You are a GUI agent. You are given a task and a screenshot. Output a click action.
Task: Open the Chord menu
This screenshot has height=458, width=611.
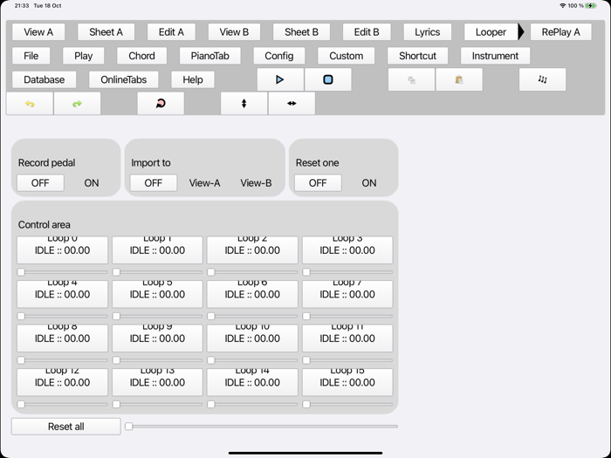141,56
